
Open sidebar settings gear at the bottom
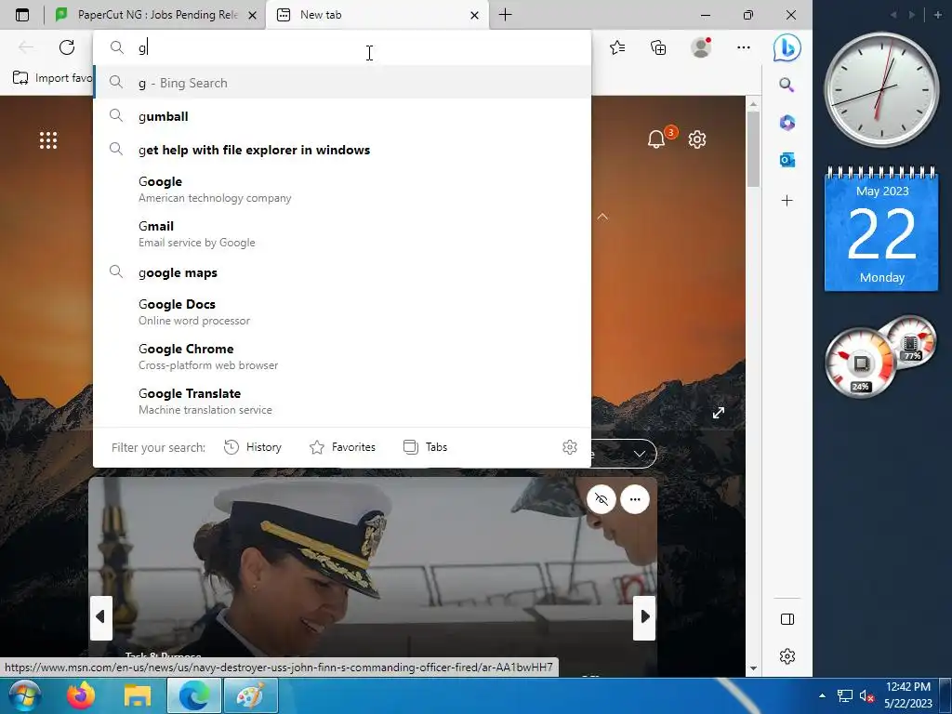tap(787, 656)
